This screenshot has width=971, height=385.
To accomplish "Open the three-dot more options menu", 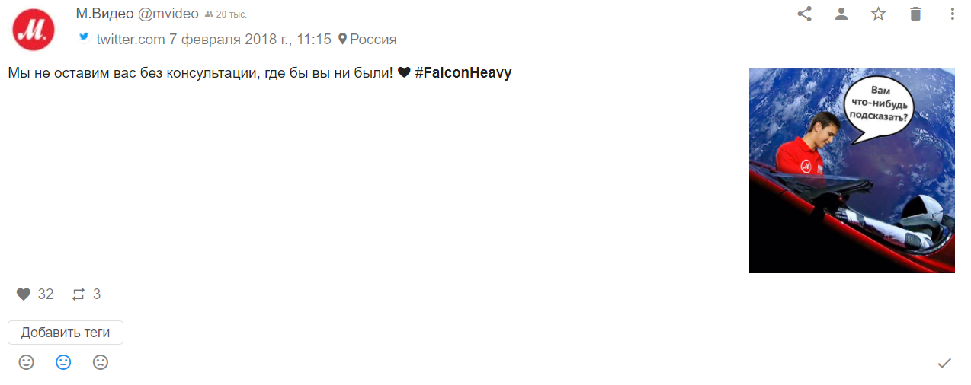I will coord(953,14).
